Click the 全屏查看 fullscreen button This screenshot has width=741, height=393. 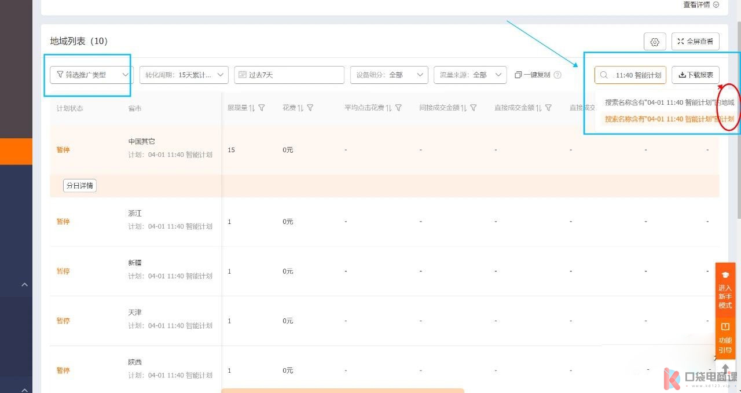pos(695,42)
